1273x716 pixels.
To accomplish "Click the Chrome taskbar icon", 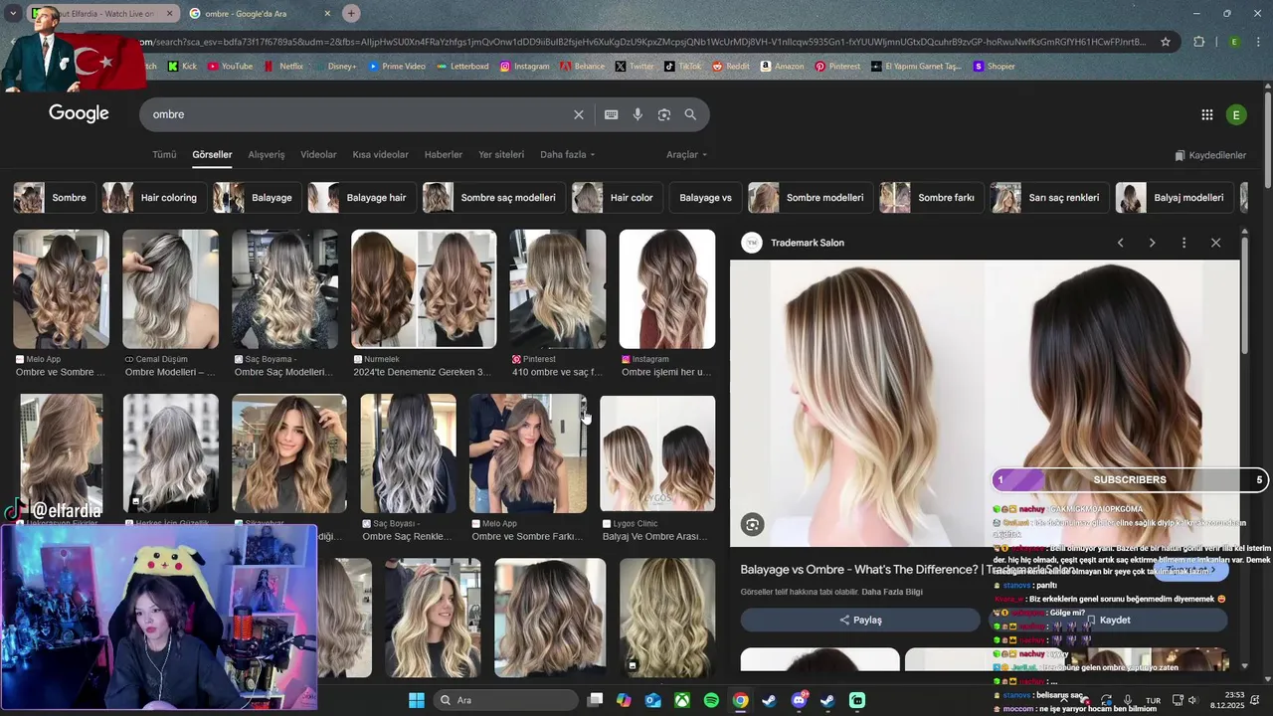I will (740, 700).
